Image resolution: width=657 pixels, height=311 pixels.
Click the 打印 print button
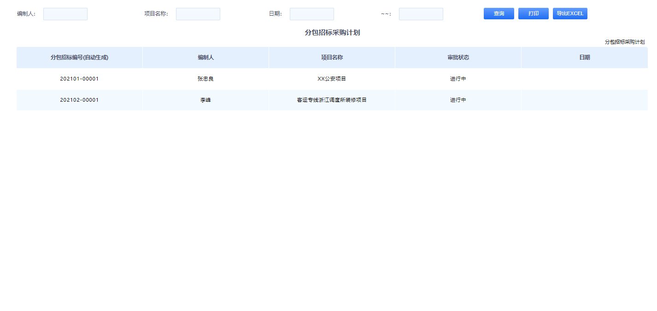[x=533, y=14]
